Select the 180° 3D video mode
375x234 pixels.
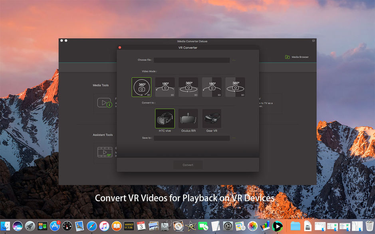click(165, 87)
